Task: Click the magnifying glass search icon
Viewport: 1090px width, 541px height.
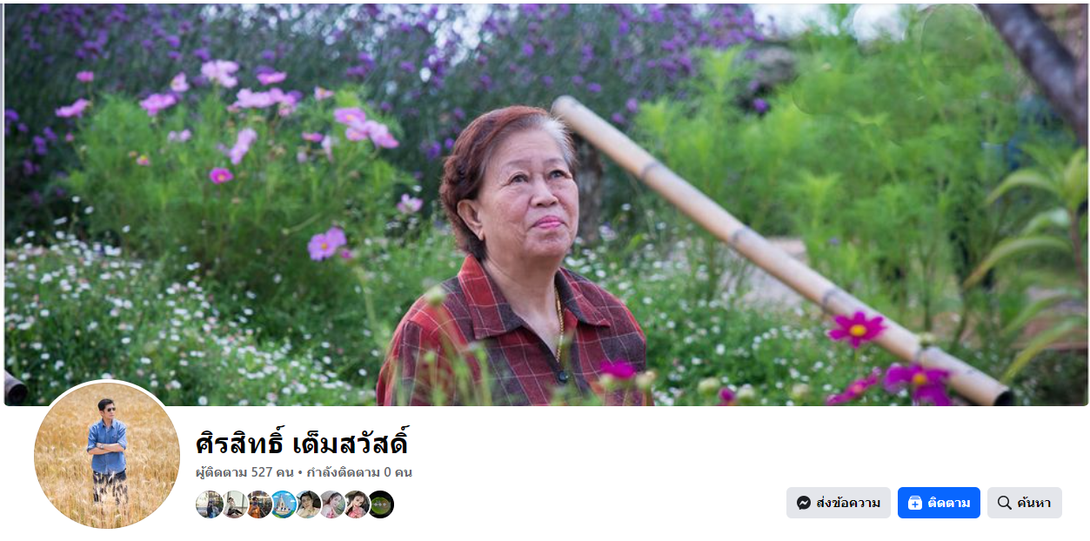Action: point(1004,503)
